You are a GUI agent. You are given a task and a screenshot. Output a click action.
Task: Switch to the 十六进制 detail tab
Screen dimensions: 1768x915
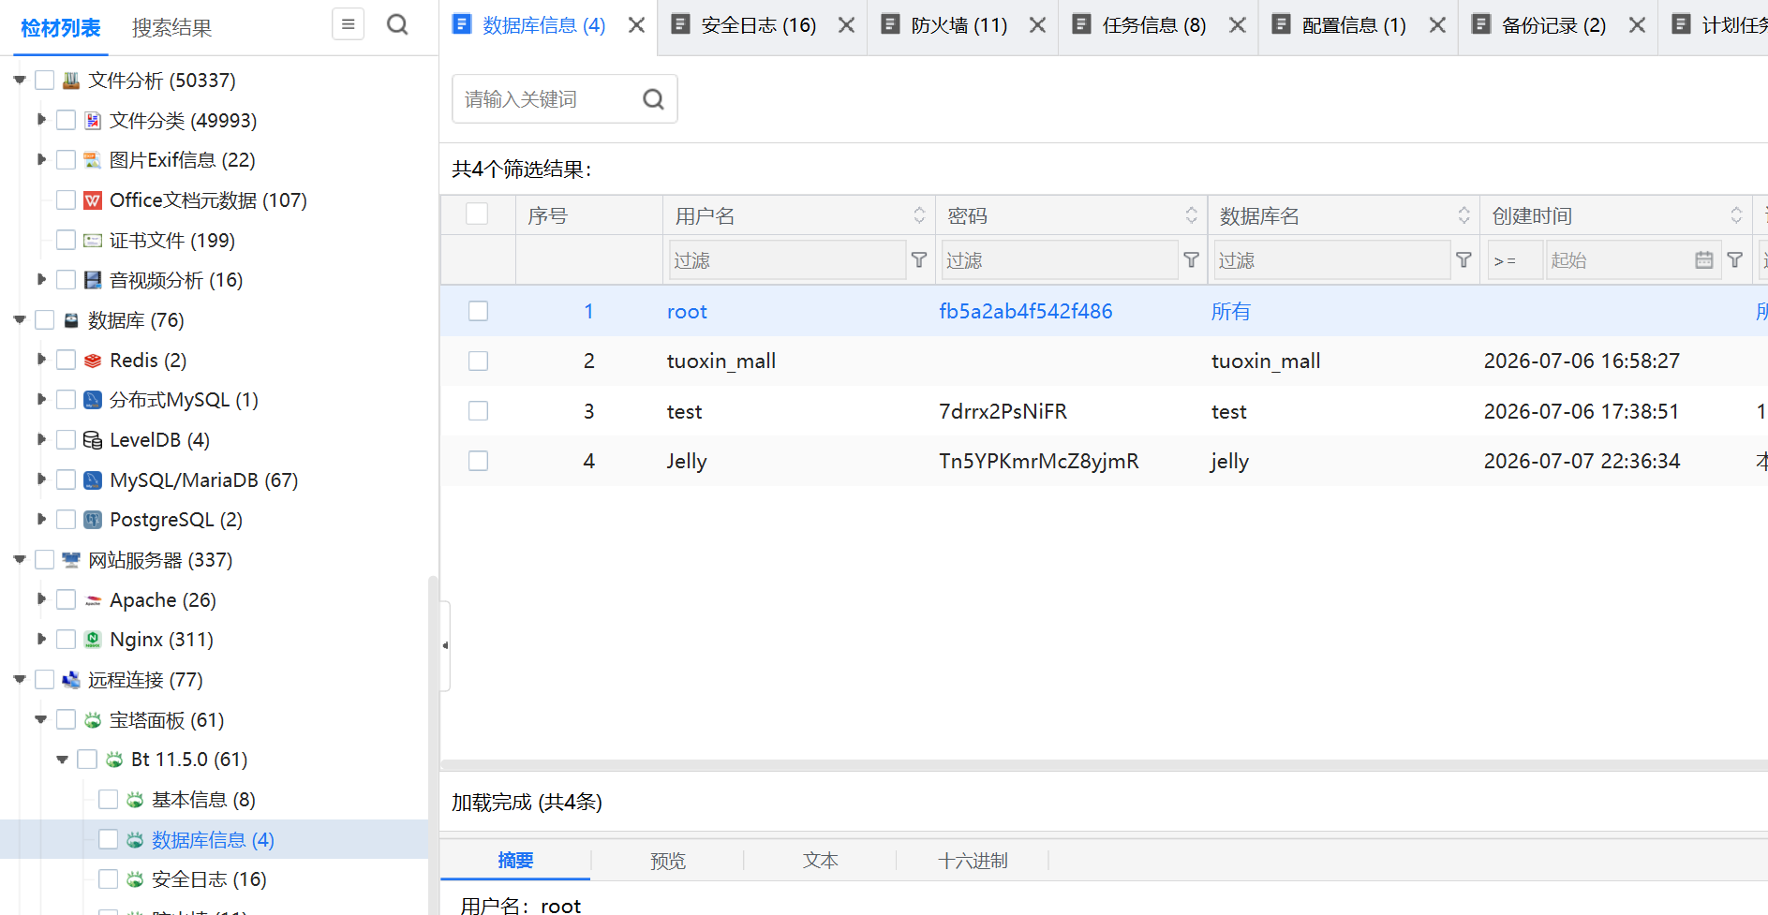tap(973, 861)
